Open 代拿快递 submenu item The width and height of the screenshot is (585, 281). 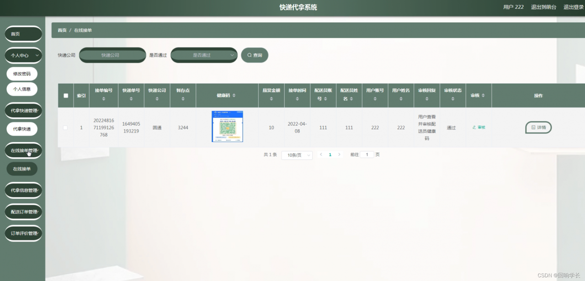(x=22, y=129)
